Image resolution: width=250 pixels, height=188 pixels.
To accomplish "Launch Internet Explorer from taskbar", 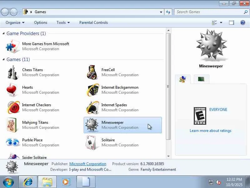I will coord(28,182).
